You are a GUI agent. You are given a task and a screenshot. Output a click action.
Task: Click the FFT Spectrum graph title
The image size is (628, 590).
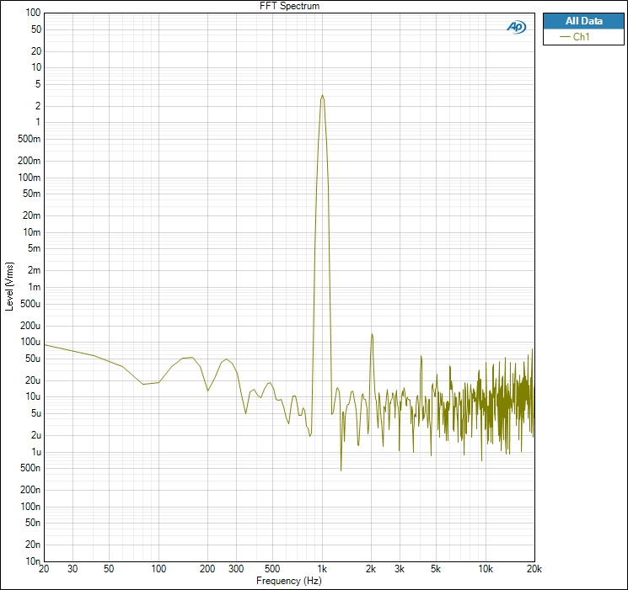click(290, 6)
